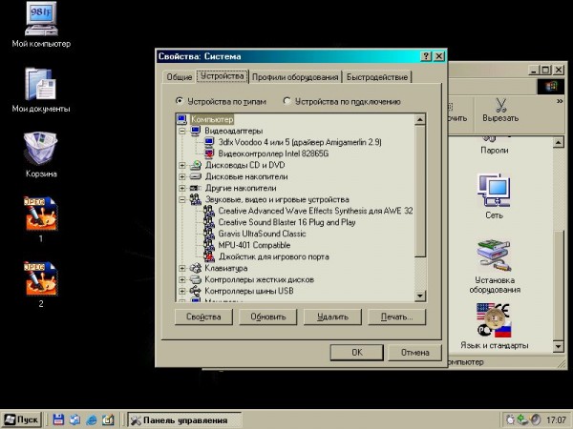Click the context help question mark button
Screen dimensions: 573x429
point(426,56)
